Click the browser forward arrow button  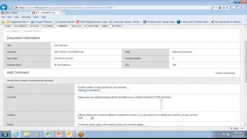(x=10, y=8)
